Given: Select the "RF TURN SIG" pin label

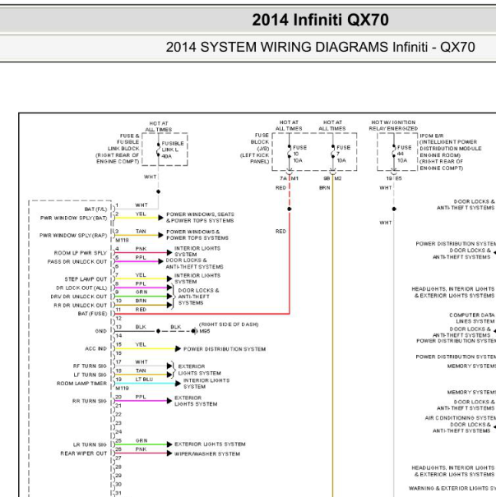Looking at the screenshot, I should pos(90,366).
